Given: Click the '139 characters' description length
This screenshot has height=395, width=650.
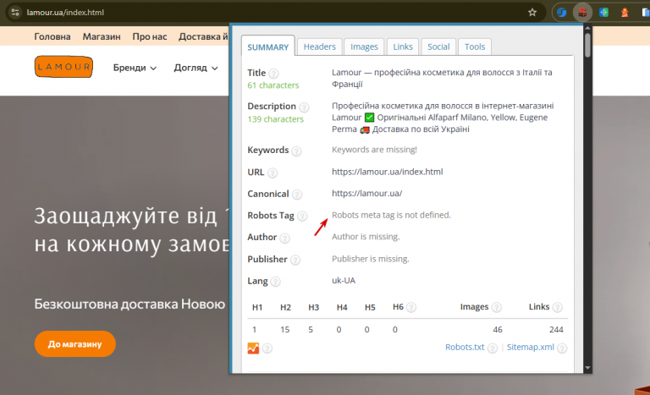Looking at the screenshot, I should click(276, 119).
